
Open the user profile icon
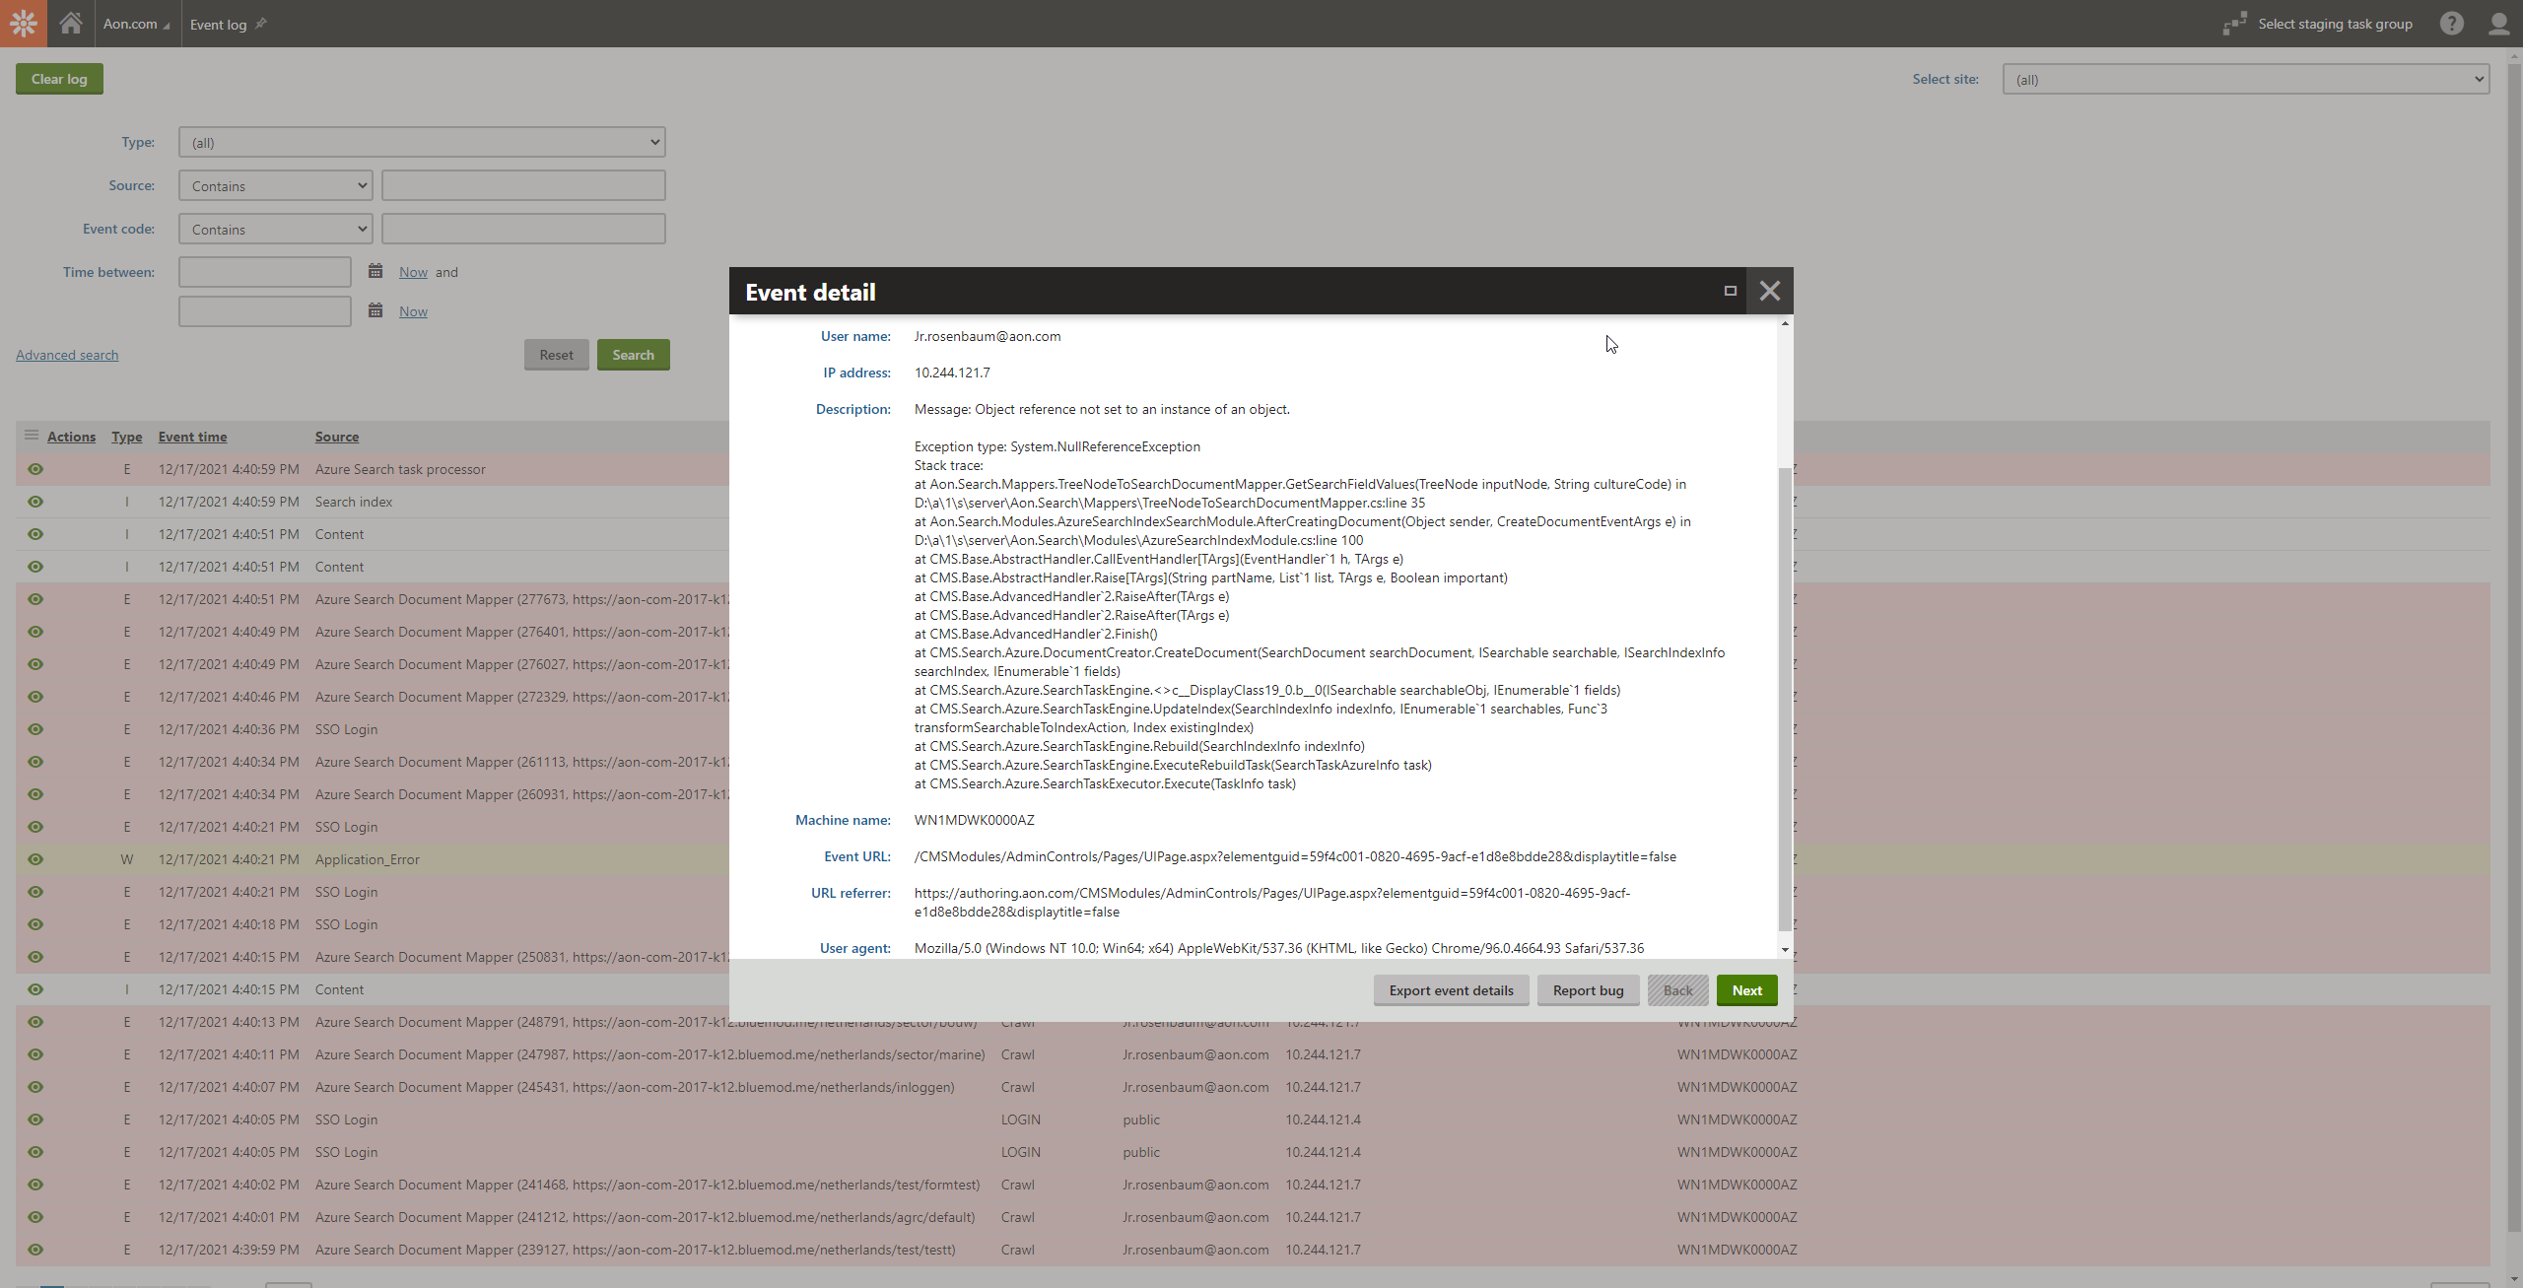[2498, 24]
